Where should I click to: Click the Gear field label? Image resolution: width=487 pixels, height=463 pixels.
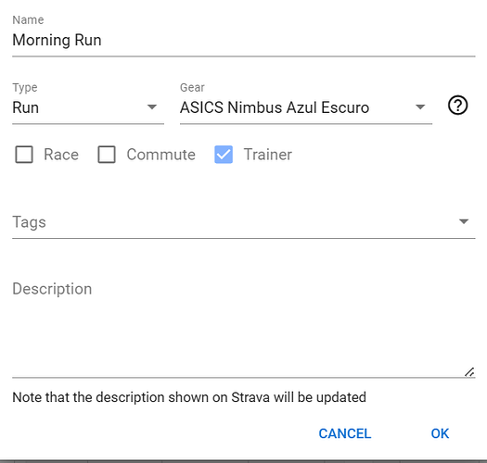pos(192,88)
